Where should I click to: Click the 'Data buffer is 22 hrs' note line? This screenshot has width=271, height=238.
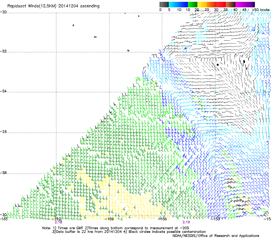[x=129, y=232]
